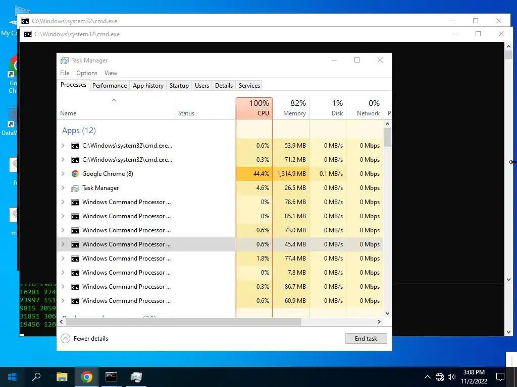Sort processes by the Network column
This screenshot has width=517, height=387.
[x=365, y=108]
